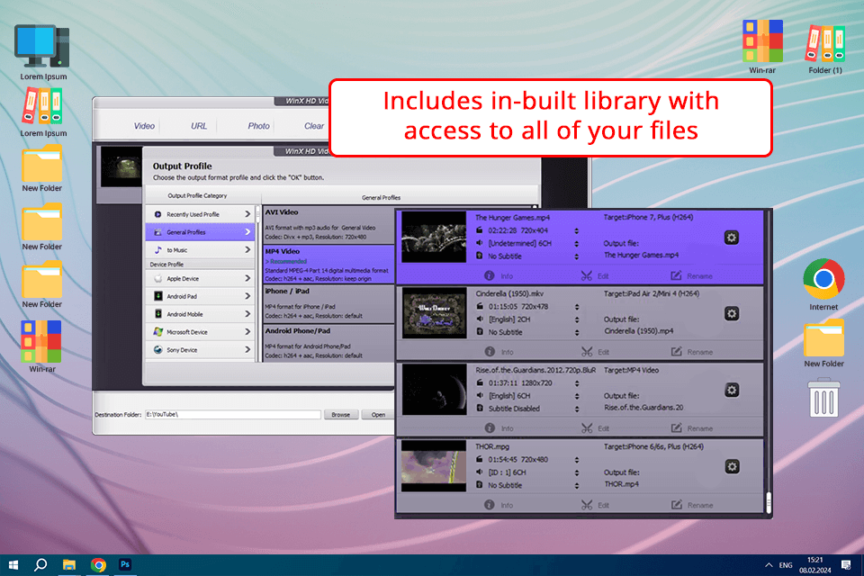Open settings gear for Cinderella (1950).mkv
864x576 pixels.
[731, 313]
